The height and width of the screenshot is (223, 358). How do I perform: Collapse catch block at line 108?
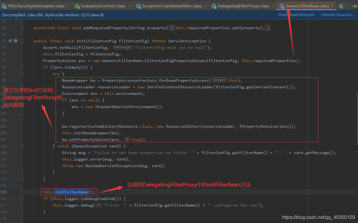[x=22, y=146]
